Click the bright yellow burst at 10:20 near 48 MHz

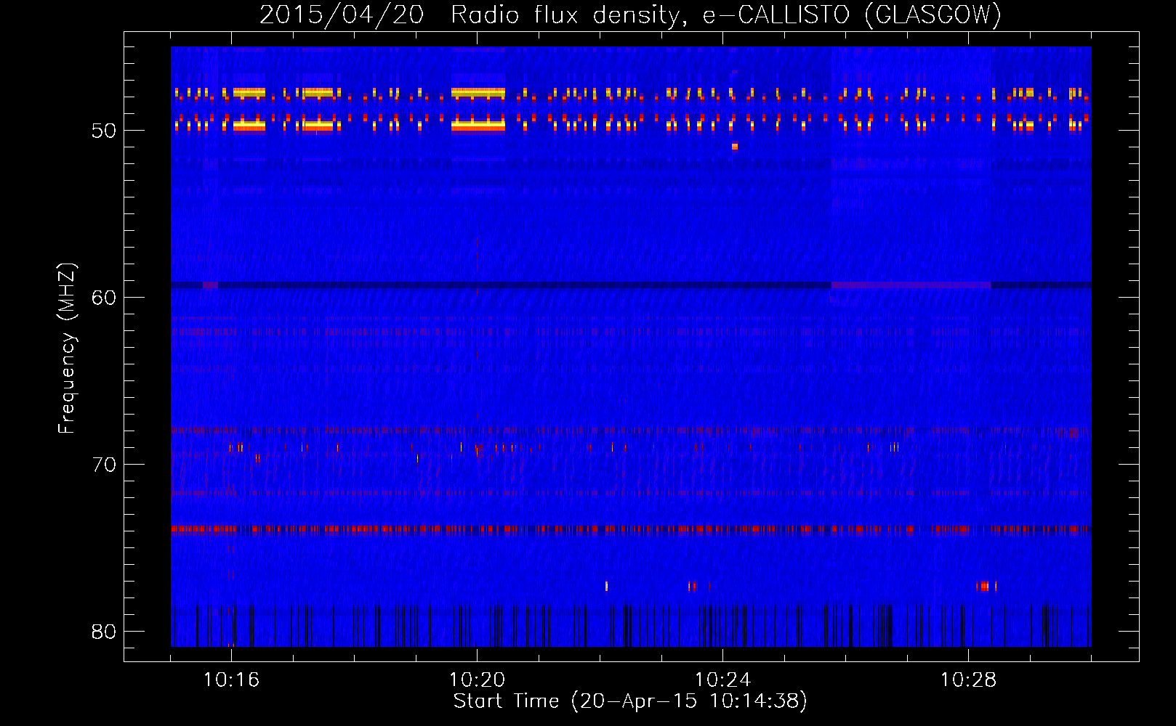pyautogui.click(x=478, y=93)
